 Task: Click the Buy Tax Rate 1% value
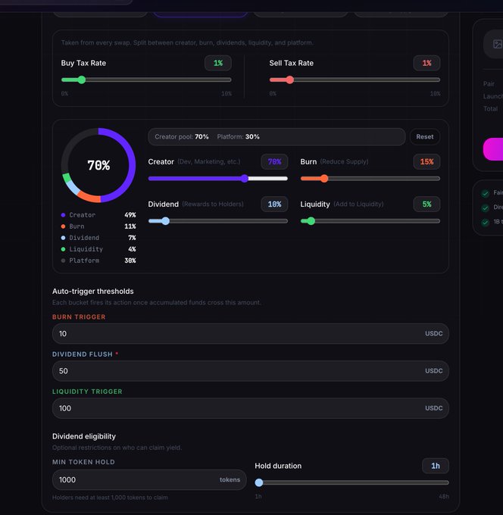click(218, 63)
